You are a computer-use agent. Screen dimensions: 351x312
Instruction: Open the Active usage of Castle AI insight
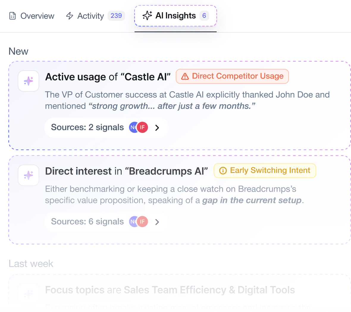(x=108, y=77)
